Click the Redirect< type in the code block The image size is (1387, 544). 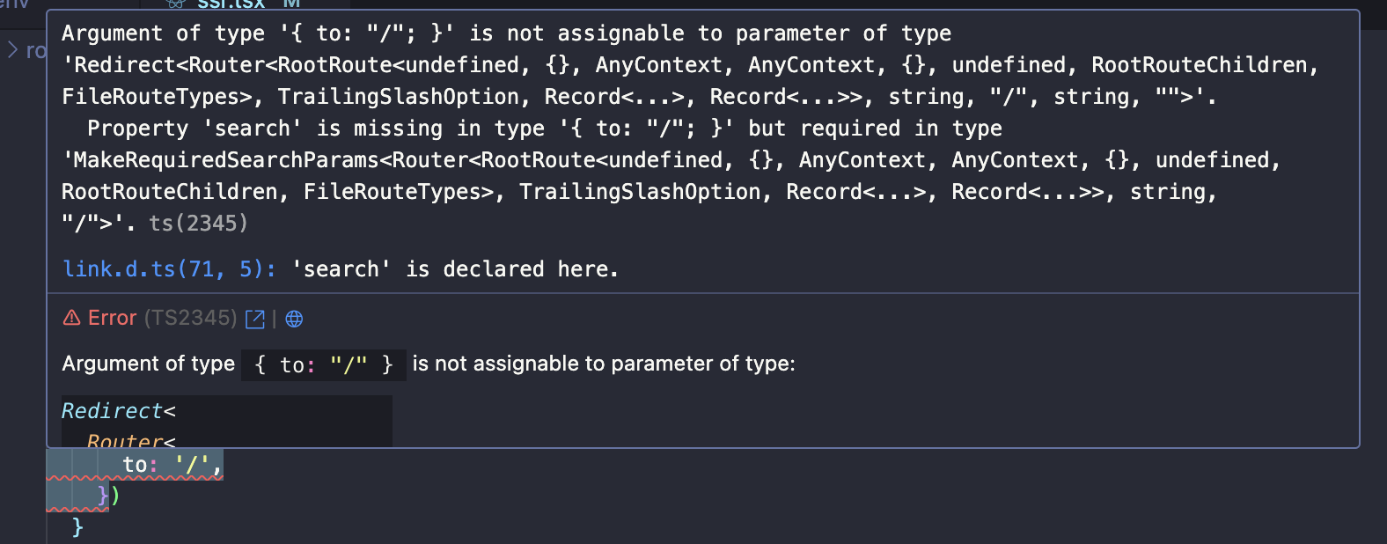click(x=118, y=411)
